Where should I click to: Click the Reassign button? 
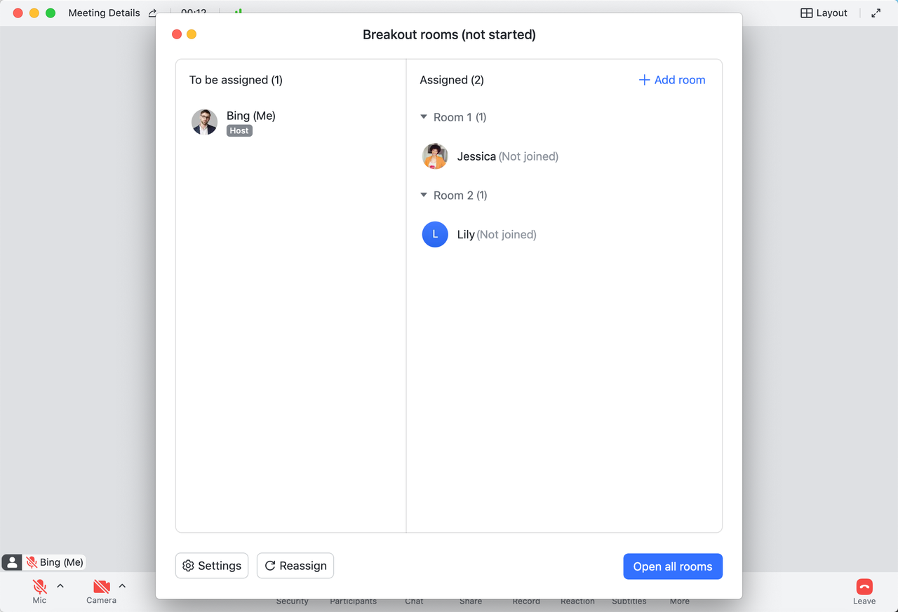(295, 566)
